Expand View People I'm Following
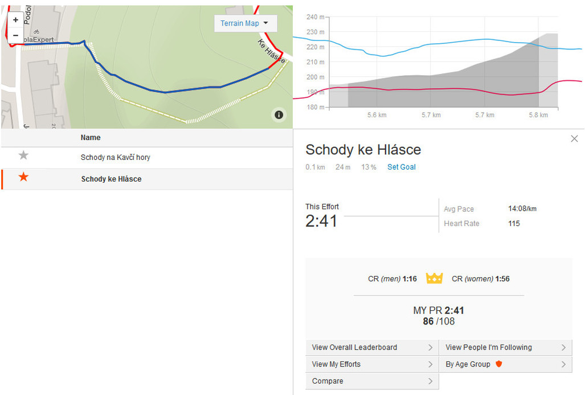Screen dimensions: 585x395 (505, 347)
